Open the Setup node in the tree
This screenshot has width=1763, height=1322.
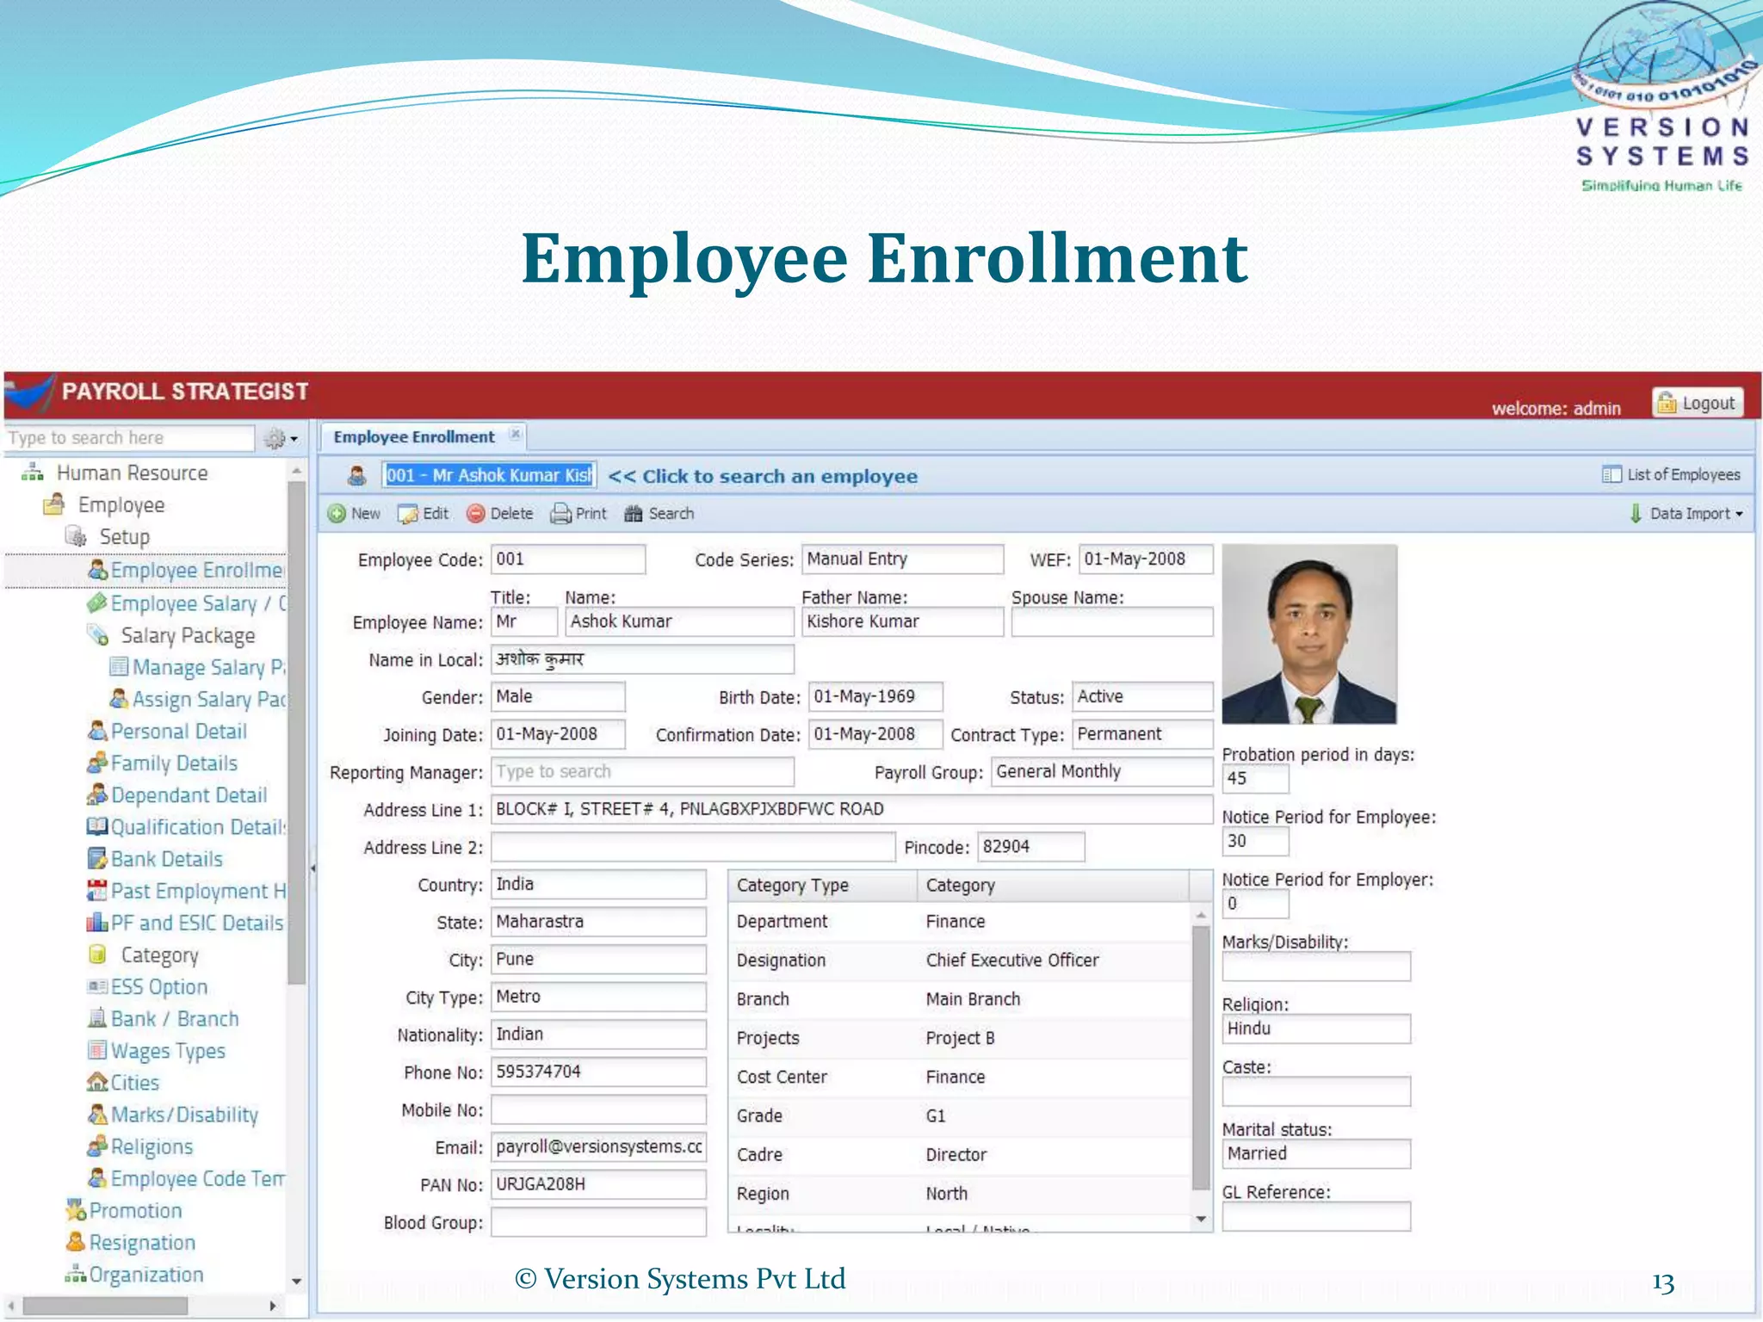tap(124, 536)
